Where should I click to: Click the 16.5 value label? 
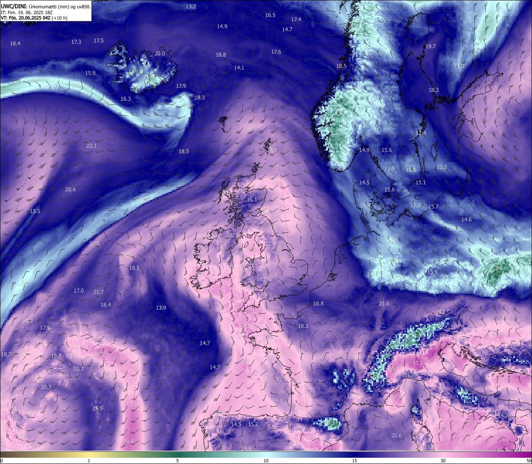(x=270, y=15)
